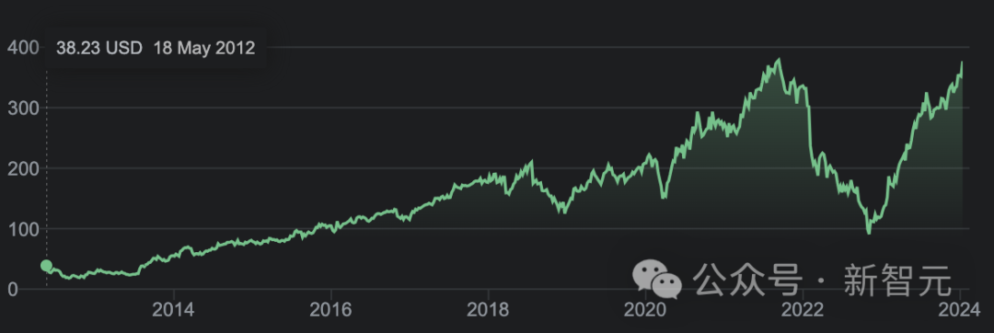Click the 200 y-axis value
994x333 pixels.
pyautogui.click(x=23, y=169)
